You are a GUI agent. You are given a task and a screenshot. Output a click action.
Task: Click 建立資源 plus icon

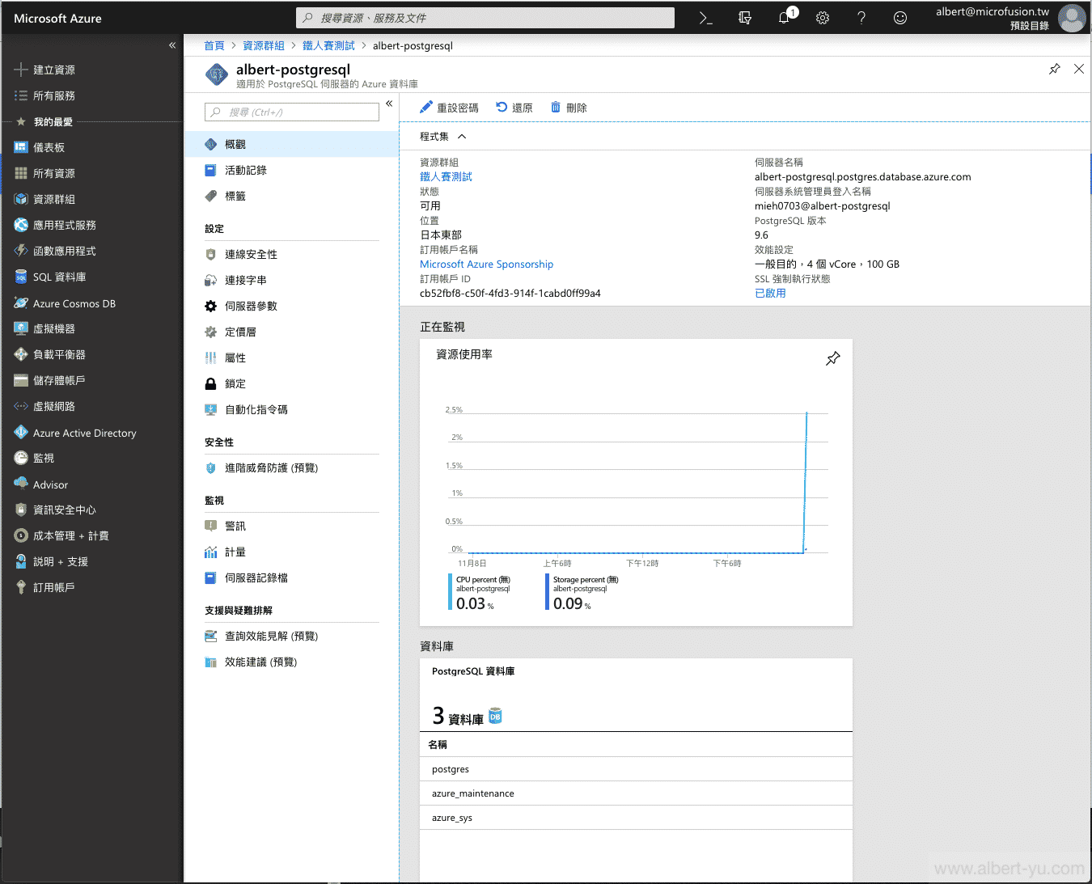pos(21,70)
